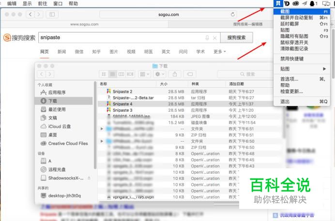Viewport: 335px width, 221px height.
Task: Switch Finder to list view
Action: pyautogui.click(x=112, y=74)
